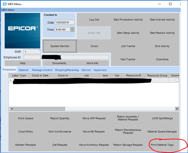Viewport: 188px width, 153px height.
Task: Select the row using the row arrow indicator
Action: [x=11, y=80]
